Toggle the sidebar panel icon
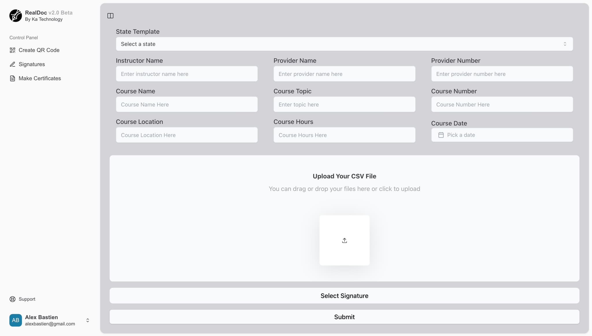The height and width of the screenshot is (336, 592). [110, 16]
